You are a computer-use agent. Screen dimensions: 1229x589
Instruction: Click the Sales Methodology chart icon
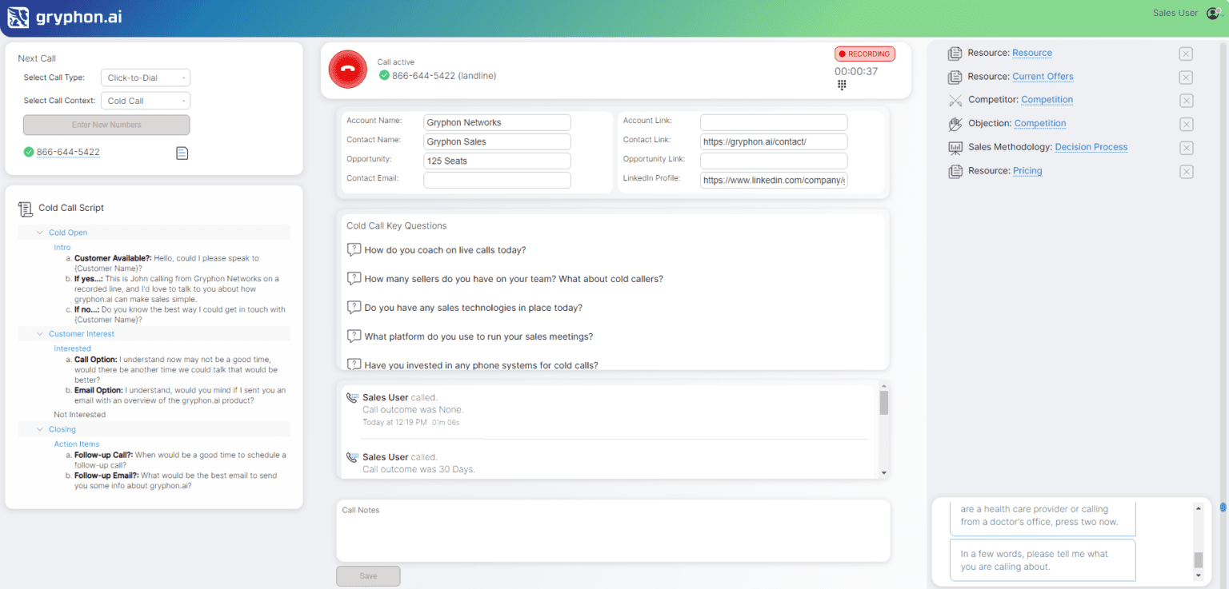pyautogui.click(x=955, y=148)
